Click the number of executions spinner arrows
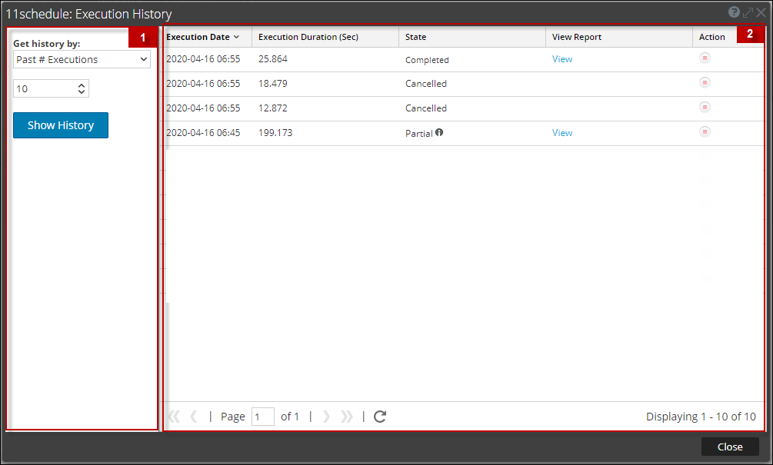The width and height of the screenshot is (773, 465). point(82,89)
